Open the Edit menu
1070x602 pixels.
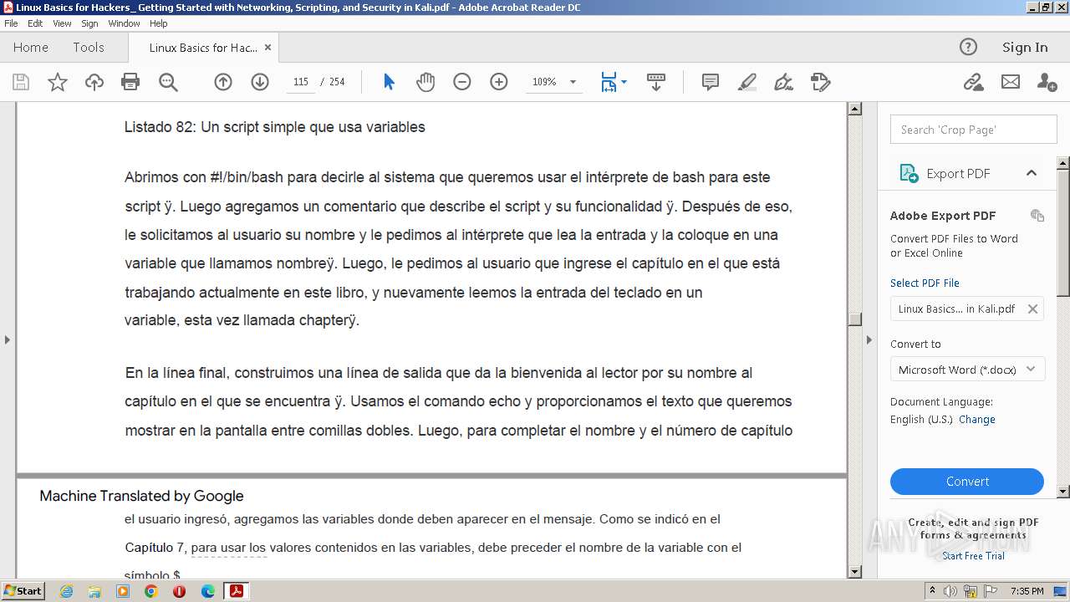tap(35, 23)
